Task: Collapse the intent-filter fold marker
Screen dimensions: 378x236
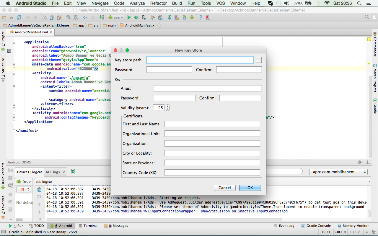Action: pyautogui.click(x=14, y=86)
